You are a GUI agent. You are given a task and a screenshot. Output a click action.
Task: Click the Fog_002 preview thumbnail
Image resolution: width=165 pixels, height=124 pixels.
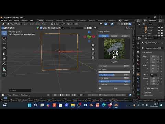[114, 49]
